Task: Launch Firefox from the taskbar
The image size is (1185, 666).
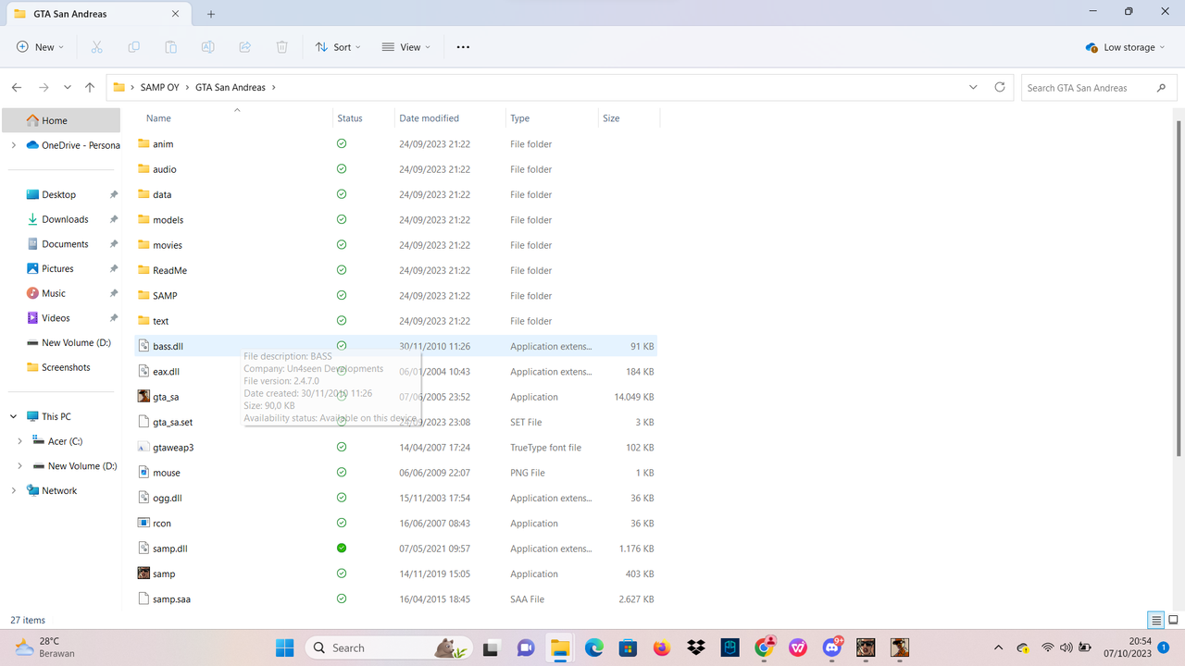Action: (x=662, y=647)
